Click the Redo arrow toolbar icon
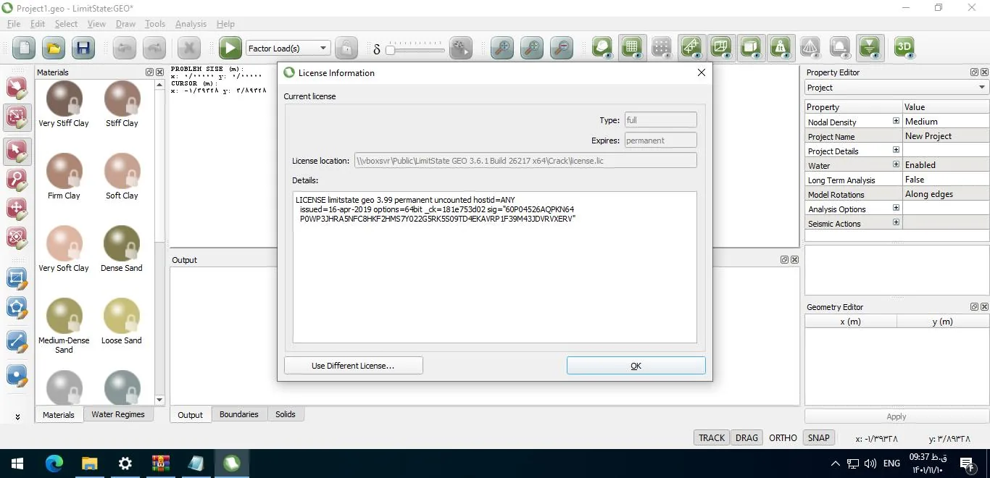The height and width of the screenshot is (478, 990). [x=154, y=49]
